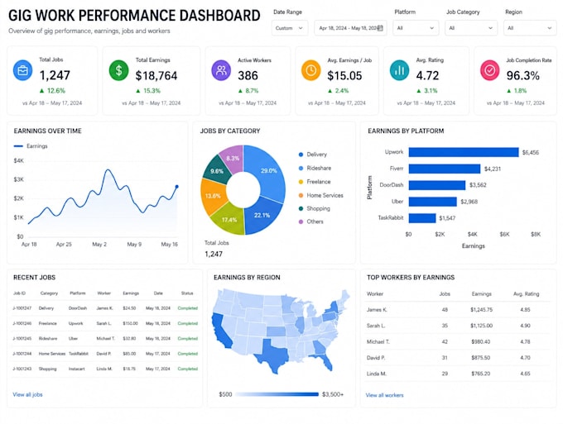Open the Region filter dropdown
The width and height of the screenshot is (563, 424).
(530, 28)
